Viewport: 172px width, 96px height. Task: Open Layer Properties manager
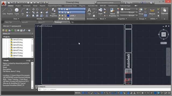[x=53, y=12]
